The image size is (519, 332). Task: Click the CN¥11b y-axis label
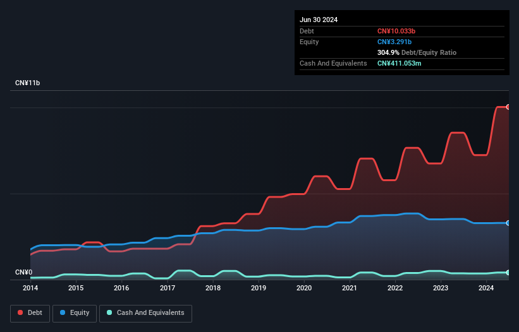pos(27,83)
